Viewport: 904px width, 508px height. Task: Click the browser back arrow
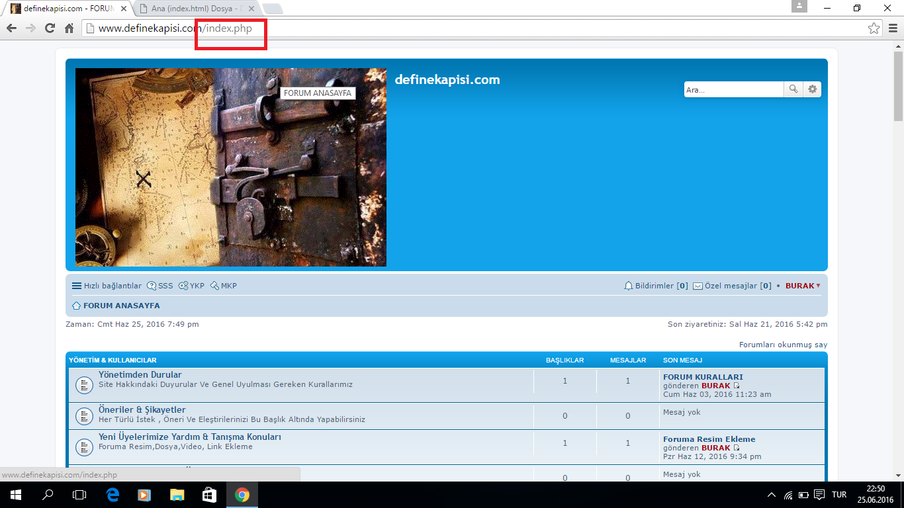click(x=11, y=28)
